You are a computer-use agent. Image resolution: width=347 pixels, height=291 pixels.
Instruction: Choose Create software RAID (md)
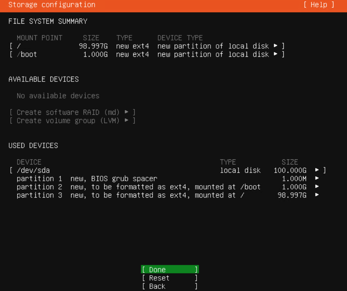pos(68,112)
